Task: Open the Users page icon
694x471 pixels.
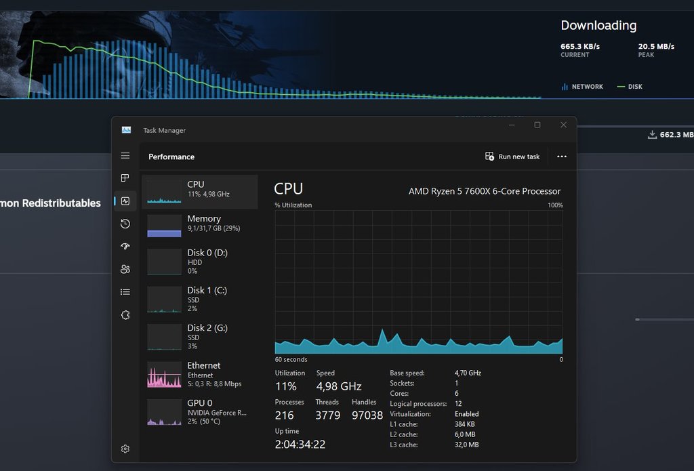Action: (x=125, y=269)
